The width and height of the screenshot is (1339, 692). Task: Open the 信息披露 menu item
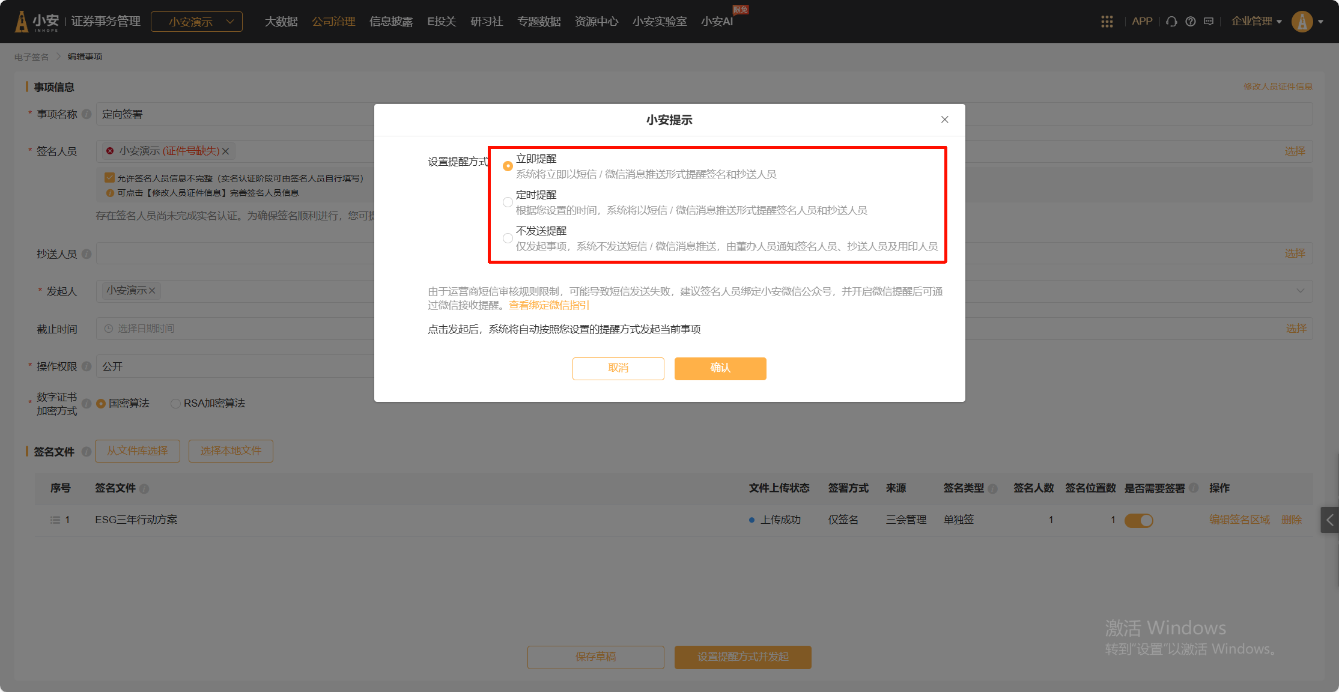[x=390, y=22]
